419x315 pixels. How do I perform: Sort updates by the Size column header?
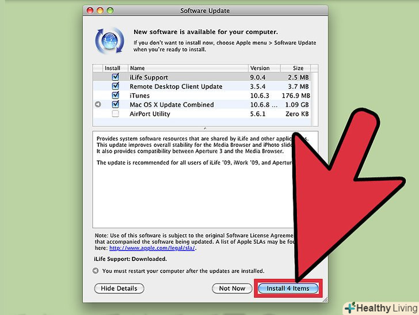coord(296,68)
